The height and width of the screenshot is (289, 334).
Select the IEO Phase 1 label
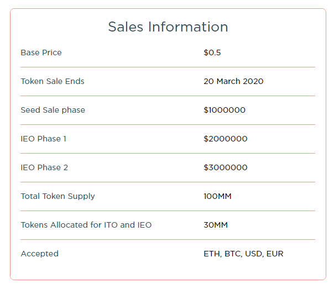point(44,139)
